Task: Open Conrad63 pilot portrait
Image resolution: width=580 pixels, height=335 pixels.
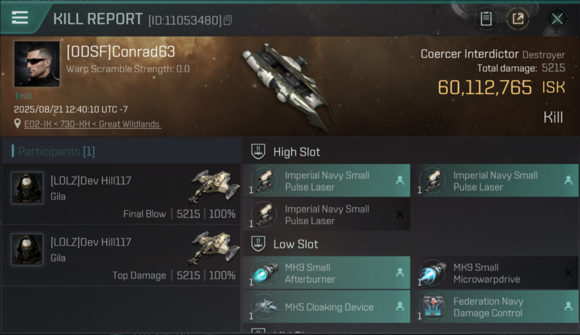Action: click(37, 63)
